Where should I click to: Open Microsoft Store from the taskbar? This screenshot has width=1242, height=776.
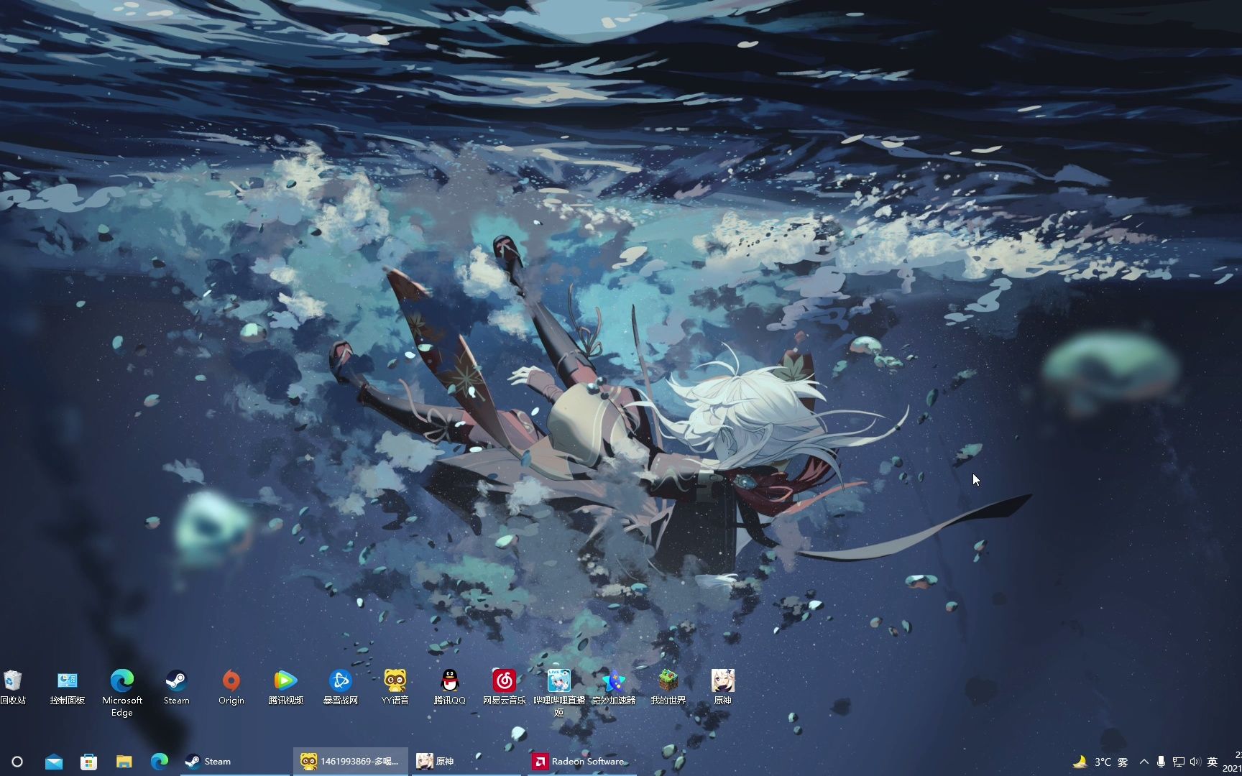coord(88,762)
